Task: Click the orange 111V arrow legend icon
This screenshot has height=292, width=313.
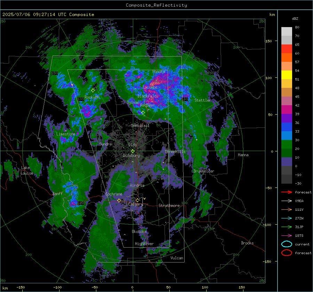Action: coord(287,209)
